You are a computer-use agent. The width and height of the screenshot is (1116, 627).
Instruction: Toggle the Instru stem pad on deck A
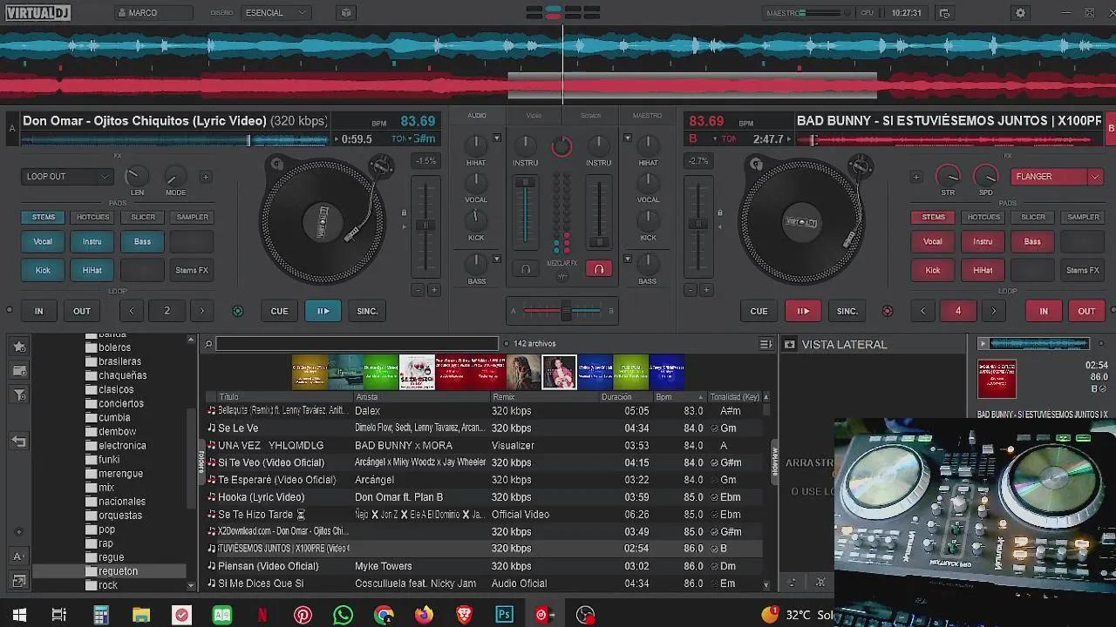92,242
